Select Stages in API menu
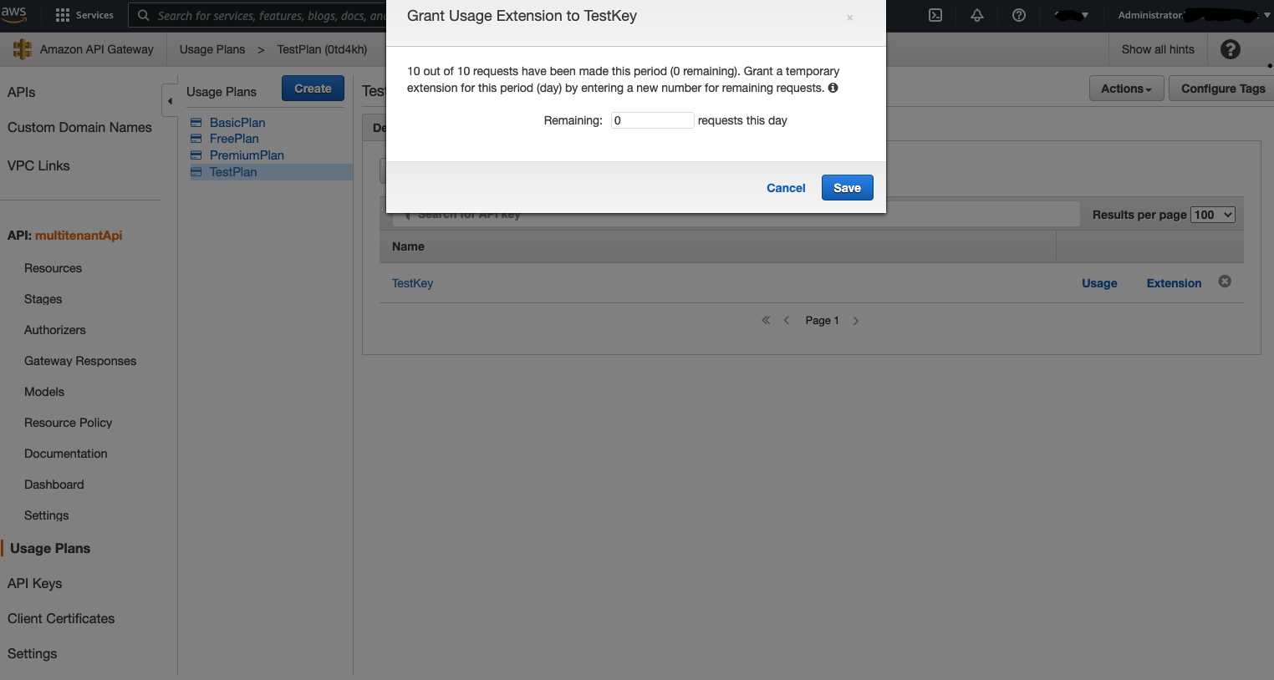1274x680 pixels. [43, 299]
